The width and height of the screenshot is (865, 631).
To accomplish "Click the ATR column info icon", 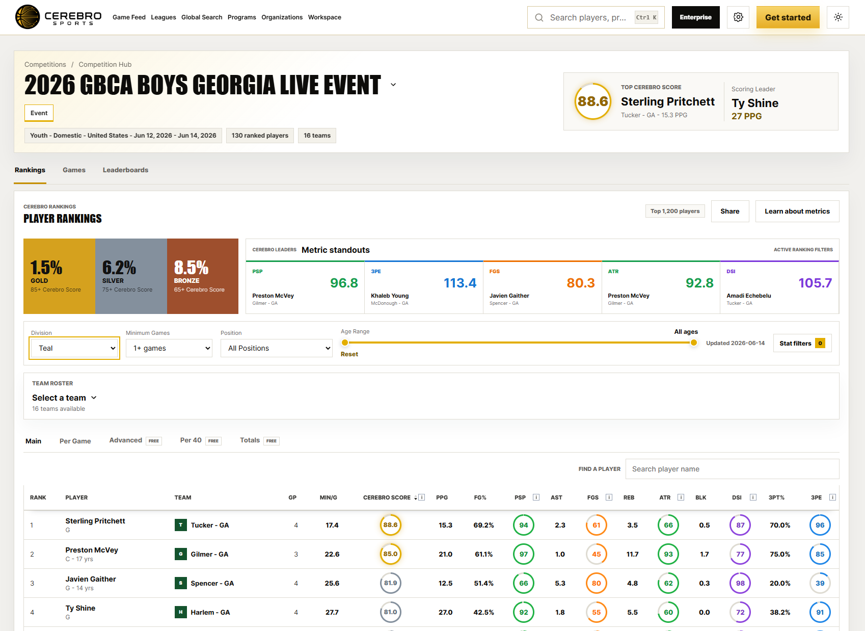I will click(681, 497).
